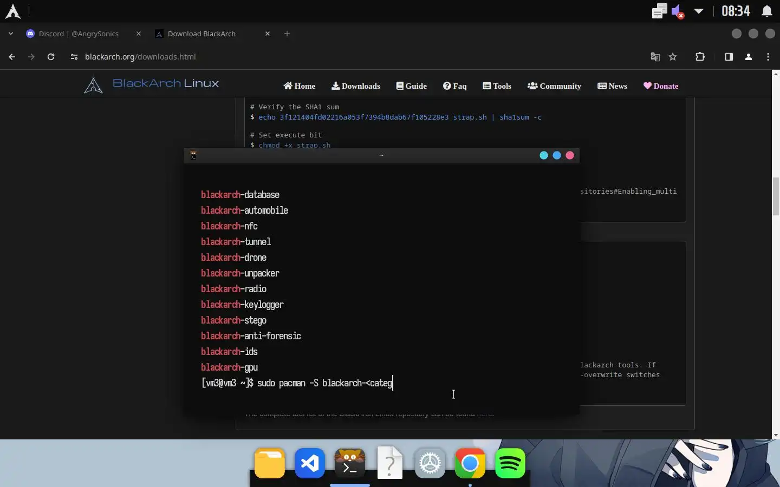Go forward in browser history
The width and height of the screenshot is (780, 487).
click(x=31, y=57)
